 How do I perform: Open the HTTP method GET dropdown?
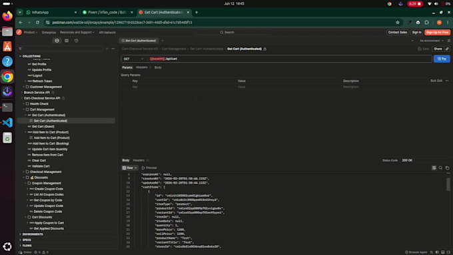coord(133,59)
